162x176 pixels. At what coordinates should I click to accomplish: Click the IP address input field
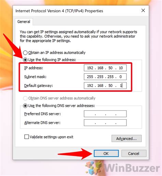[x=105, y=68]
